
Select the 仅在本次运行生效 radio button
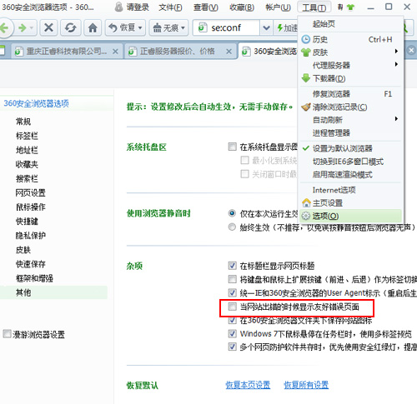[x=232, y=213]
